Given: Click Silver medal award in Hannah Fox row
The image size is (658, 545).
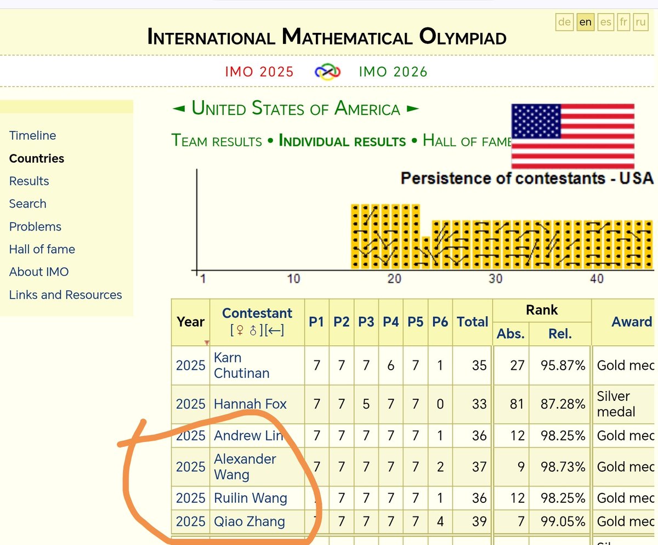Looking at the screenshot, I should coord(616,404).
